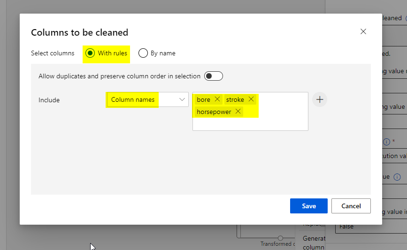407x250 pixels.
Task: Open the Column names dropdown
Action: tap(147, 99)
